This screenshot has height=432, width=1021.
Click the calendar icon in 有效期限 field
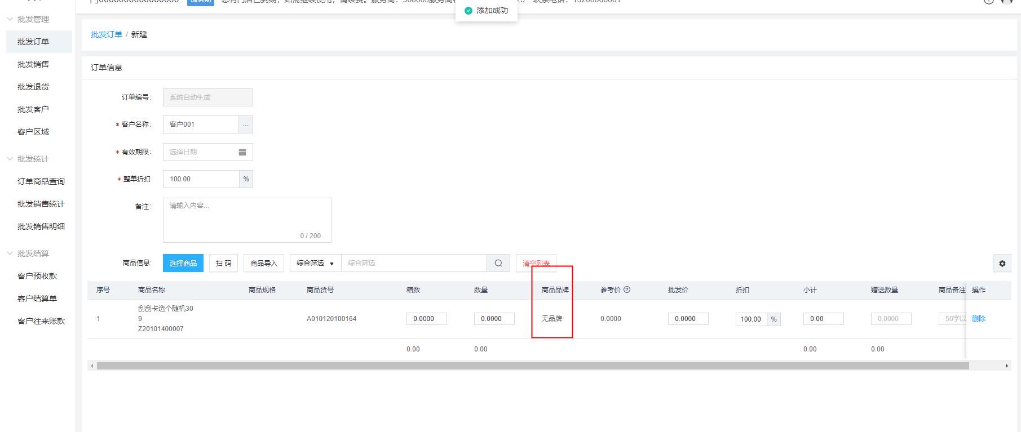pos(242,152)
